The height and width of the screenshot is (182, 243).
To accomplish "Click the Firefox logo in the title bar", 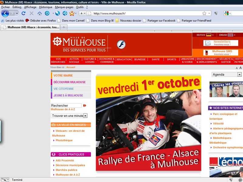I will tap(2, 2).
